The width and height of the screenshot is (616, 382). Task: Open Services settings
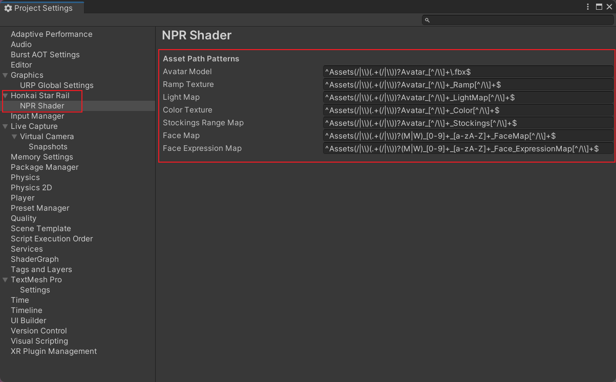pos(27,249)
